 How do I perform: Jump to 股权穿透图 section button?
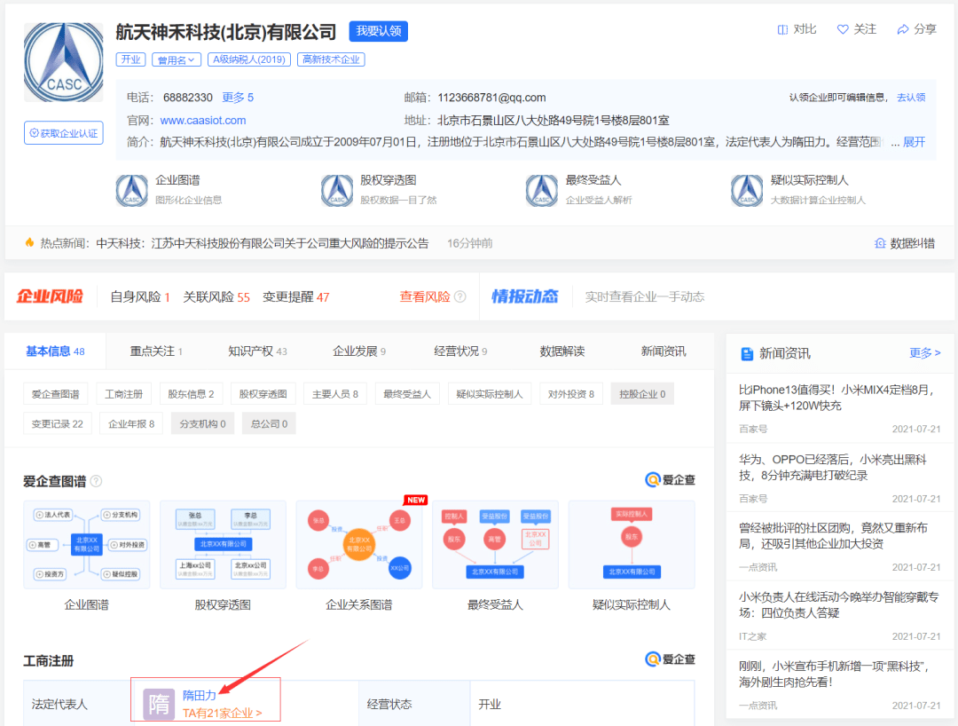[263, 394]
